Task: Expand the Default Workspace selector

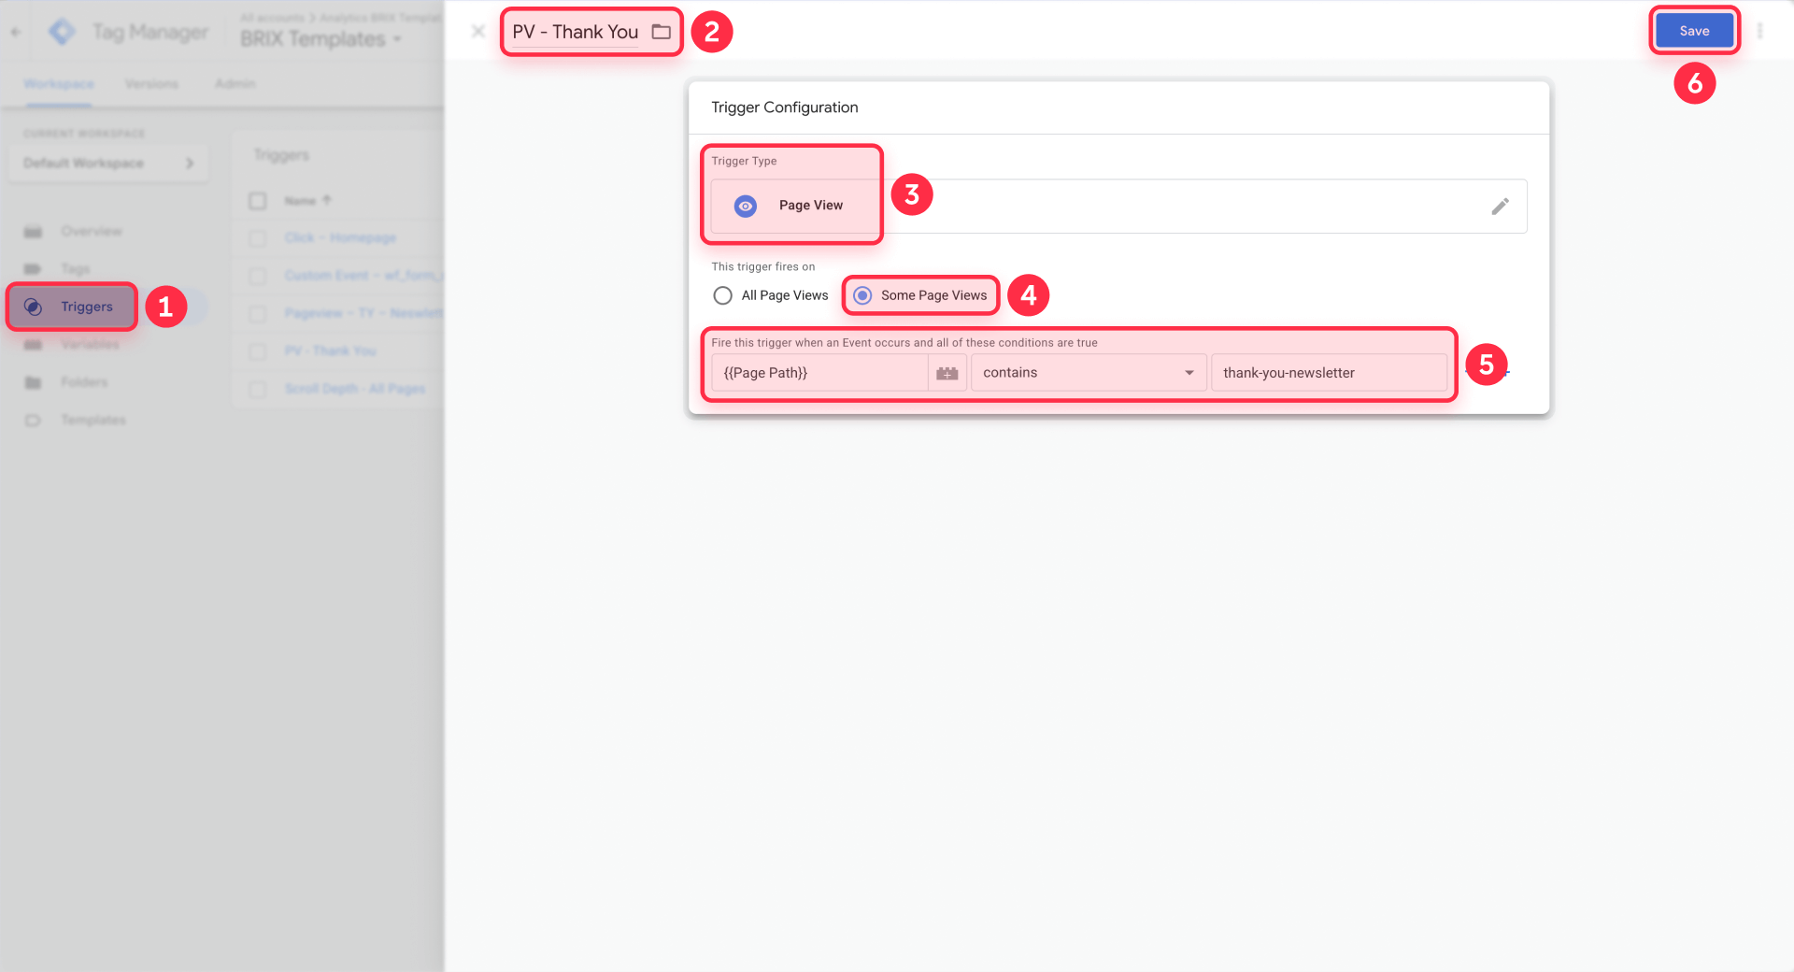Action: [108, 163]
